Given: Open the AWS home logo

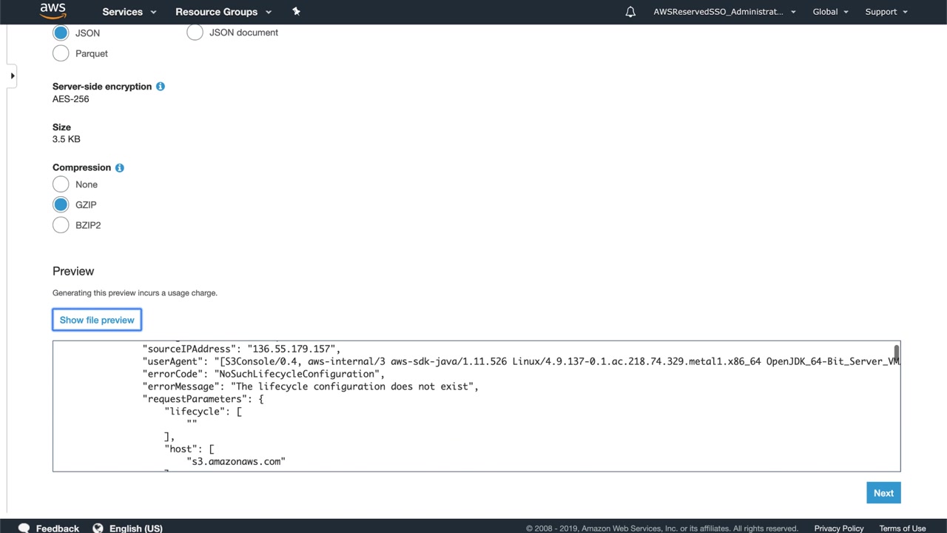Looking at the screenshot, I should tap(53, 11).
